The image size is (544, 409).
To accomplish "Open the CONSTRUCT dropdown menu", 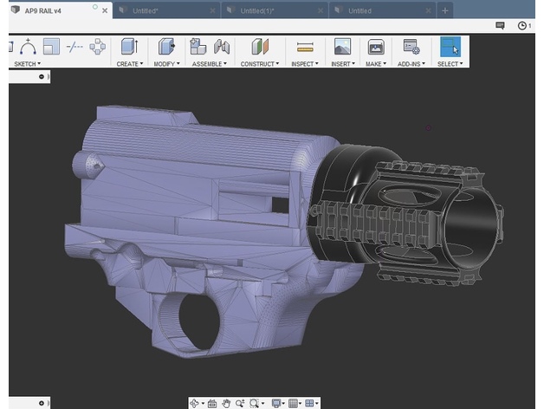I will 259,63.
